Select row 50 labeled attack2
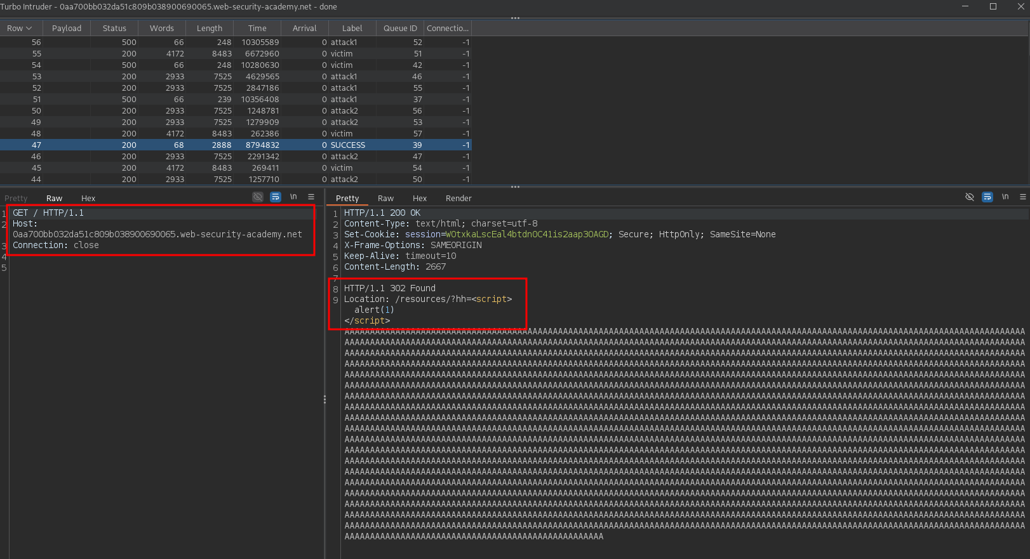This screenshot has width=1030, height=559. tap(236, 111)
